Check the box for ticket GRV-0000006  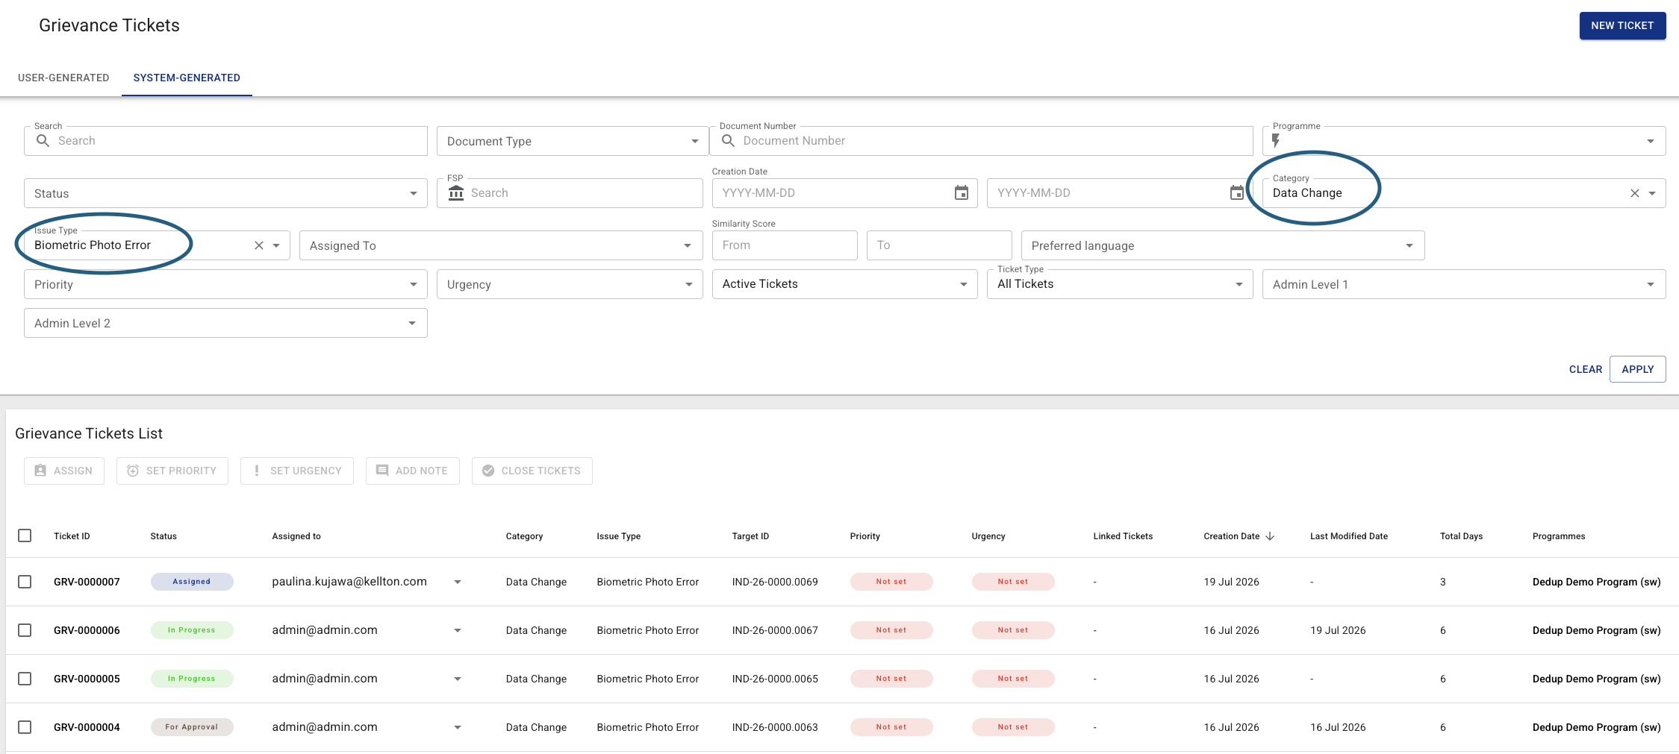25,630
